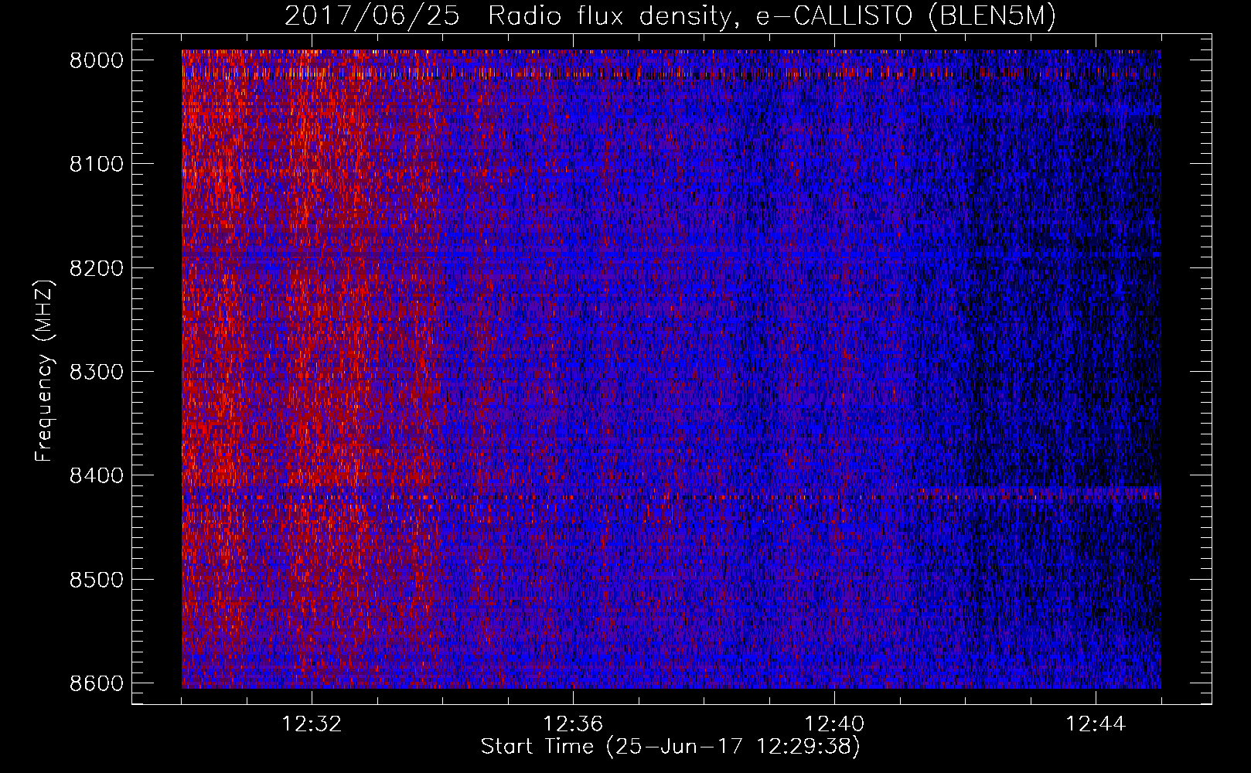Click the 8000 frequency tick label

[97, 60]
